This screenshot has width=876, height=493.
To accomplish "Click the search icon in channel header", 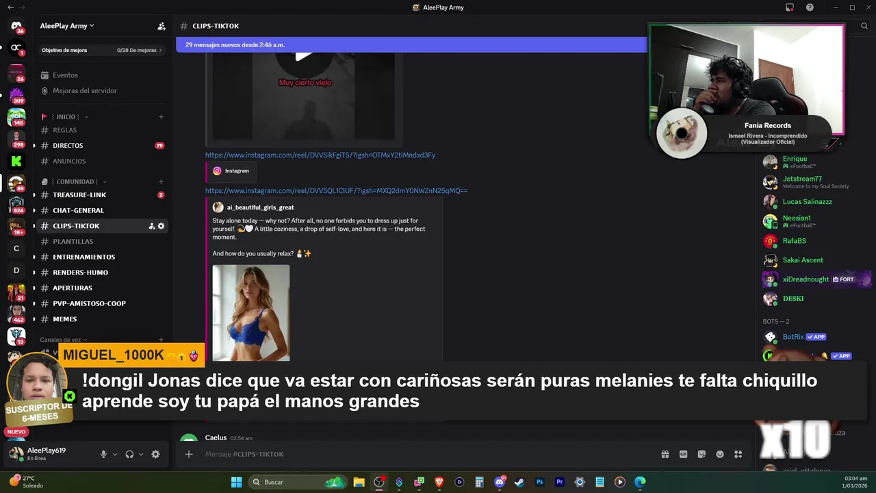I will pos(864,26).
